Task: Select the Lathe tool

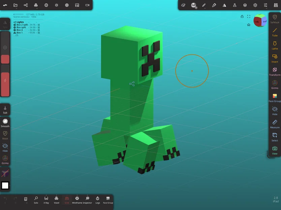Action: (275, 45)
